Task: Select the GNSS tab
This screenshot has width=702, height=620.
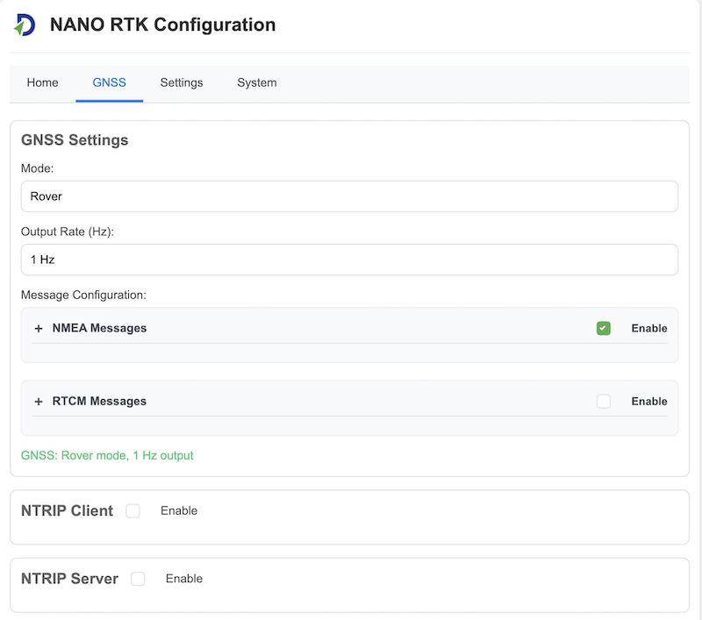Action: pyautogui.click(x=109, y=82)
